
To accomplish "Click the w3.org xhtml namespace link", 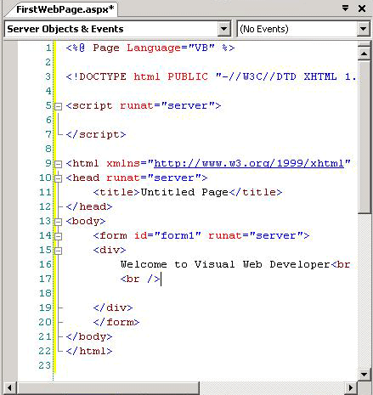I will 249,163.
